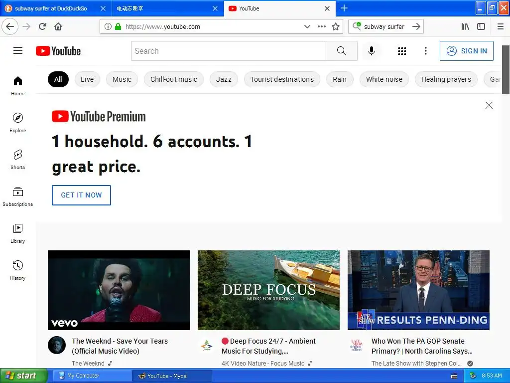Click page vertical scrollbar thumb
This screenshot has width=510, height=383.
click(506, 70)
